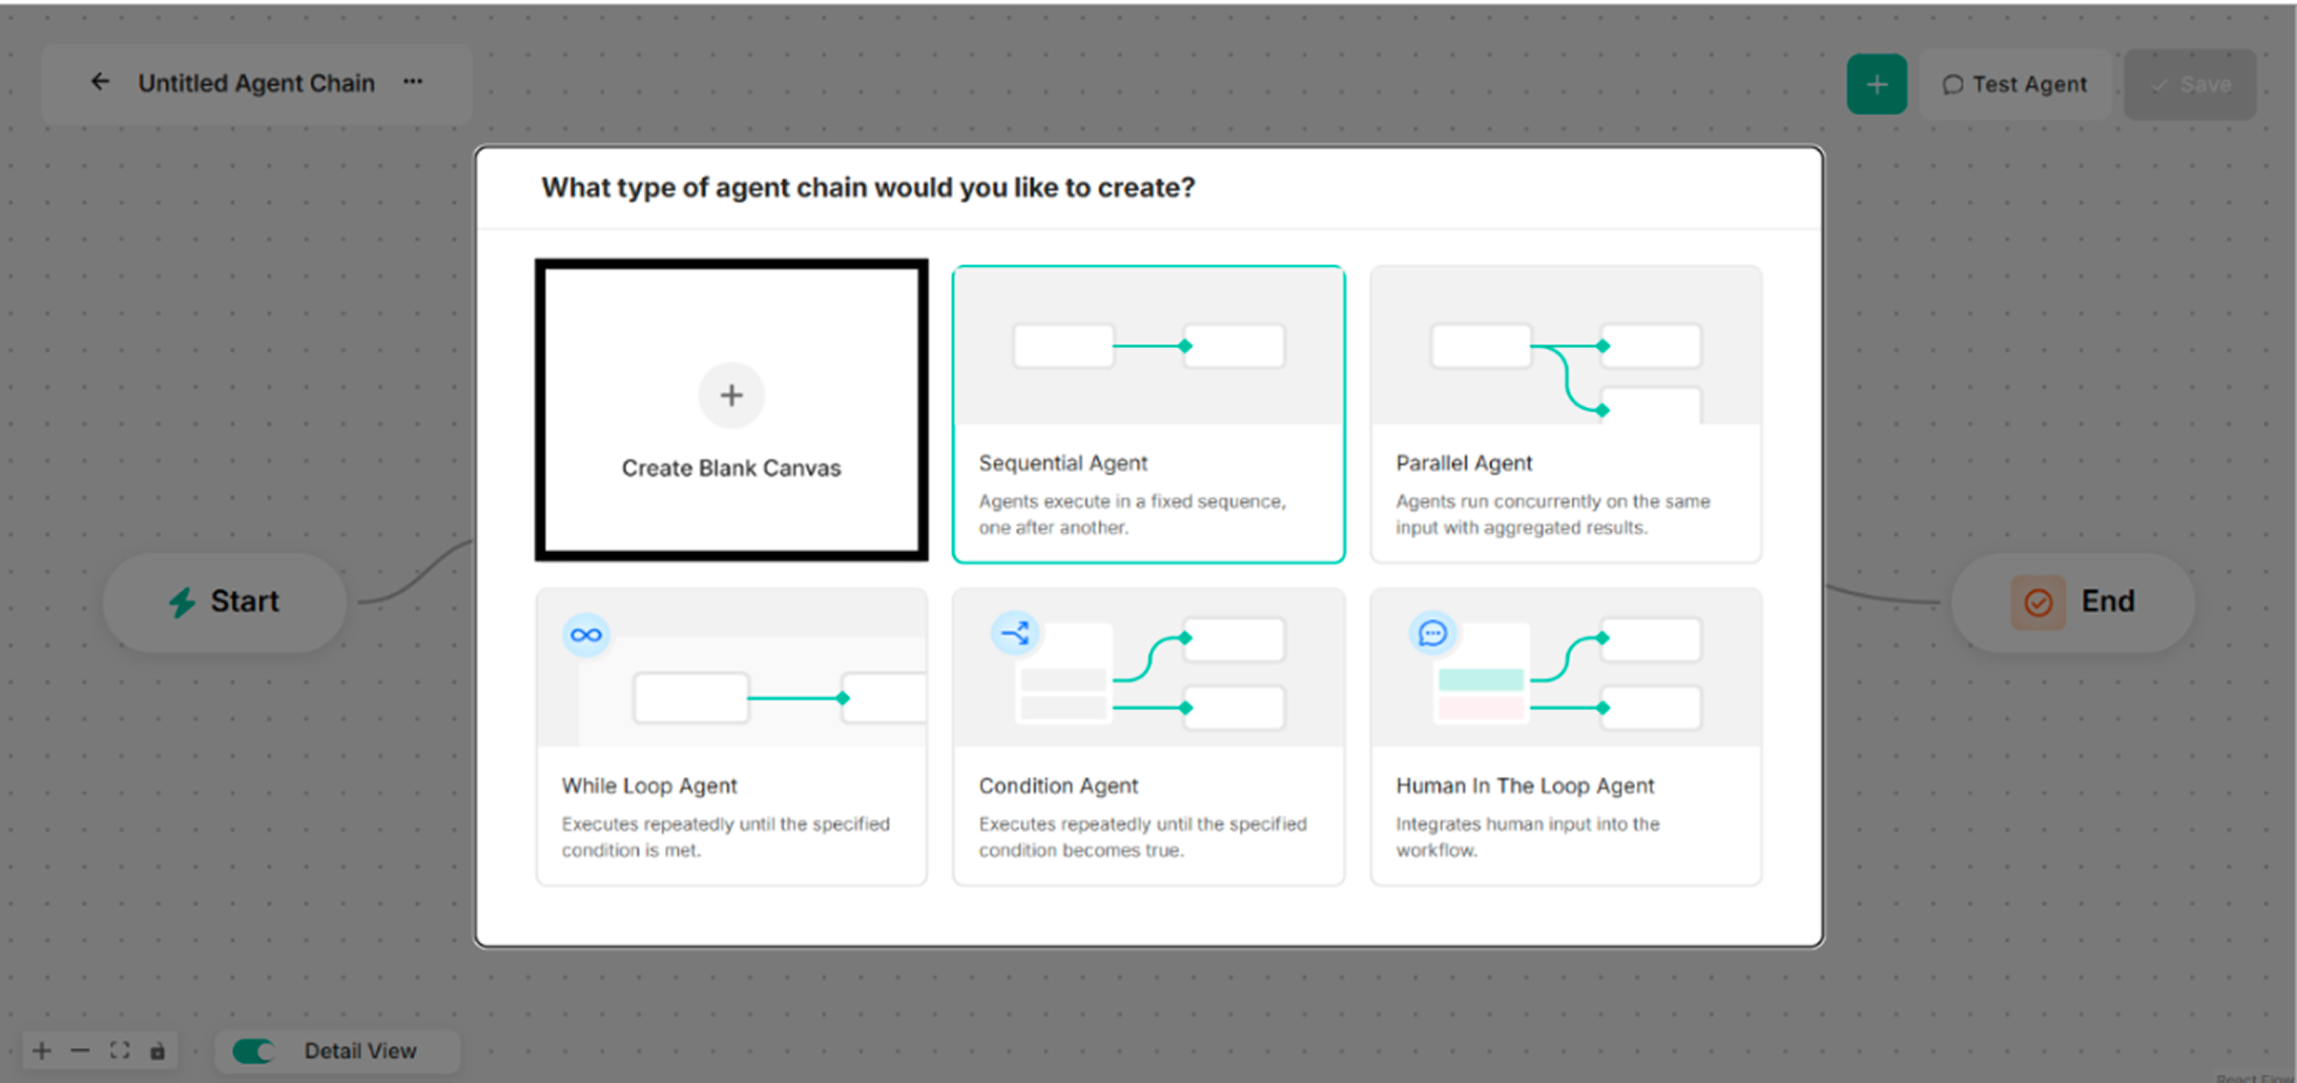Open the ellipsis menu next to chain title
The image size is (2297, 1083).
point(411,82)
